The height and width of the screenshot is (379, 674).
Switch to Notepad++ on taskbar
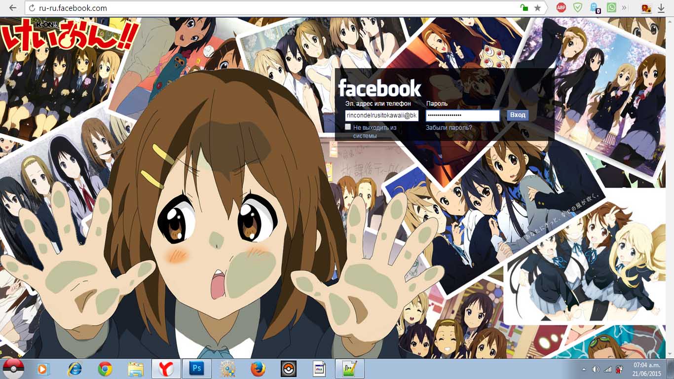coord(350,369)
